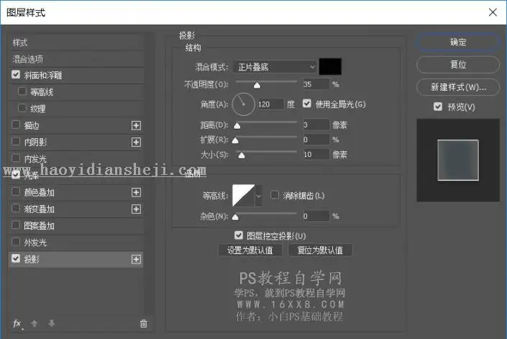Enable the 外发光 checkbox
The image size is (507, 339).
(16, 242)
